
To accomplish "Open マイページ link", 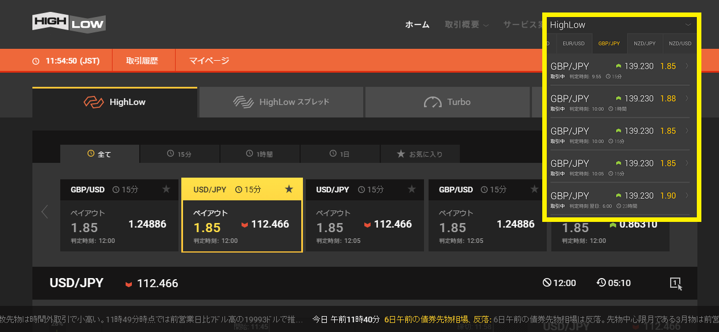I will (x=209, y=61).
